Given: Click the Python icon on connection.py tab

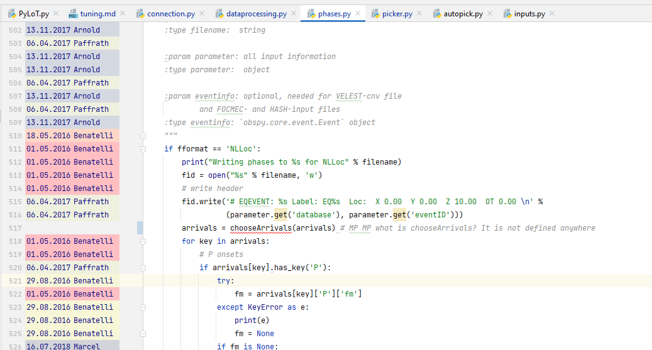Looking at the screenshot, I should click(140, 14).
